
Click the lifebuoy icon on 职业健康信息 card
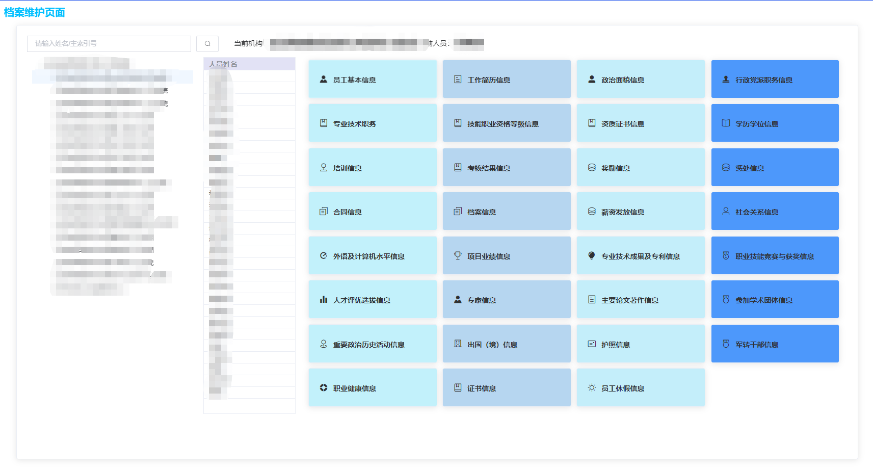[x=323, y=388]
